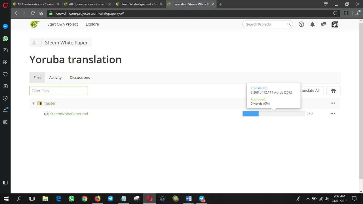Close the SteemWhitePaper.md browser tab
The image size is (363, 204).
(x=161, y=4)
